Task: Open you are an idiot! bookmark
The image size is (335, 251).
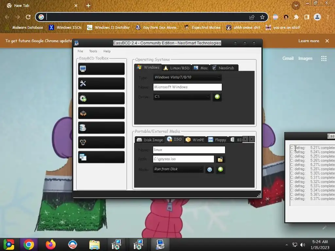Action: point(283,27)
